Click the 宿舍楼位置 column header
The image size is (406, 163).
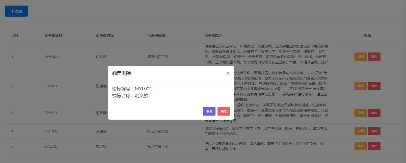(x=156, y=36)
